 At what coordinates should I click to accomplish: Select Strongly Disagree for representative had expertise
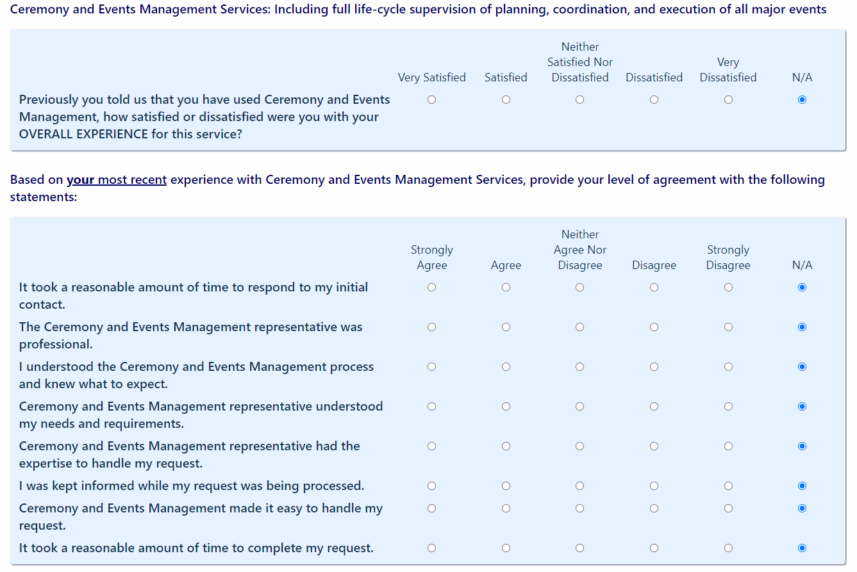point(728,446)
